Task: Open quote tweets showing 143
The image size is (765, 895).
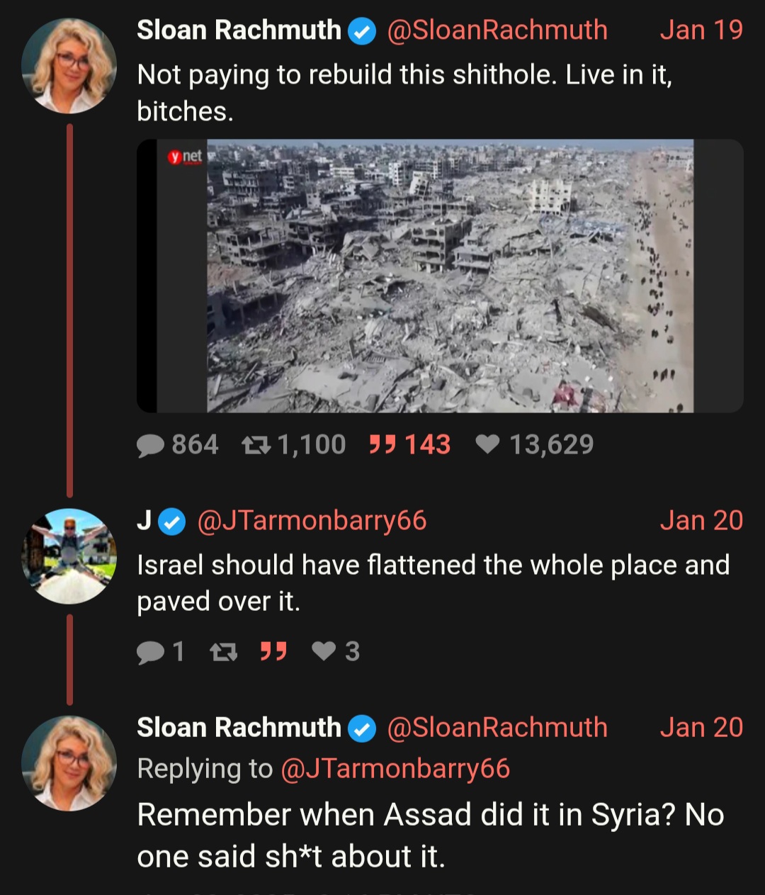Action: (x=409, y=444)
